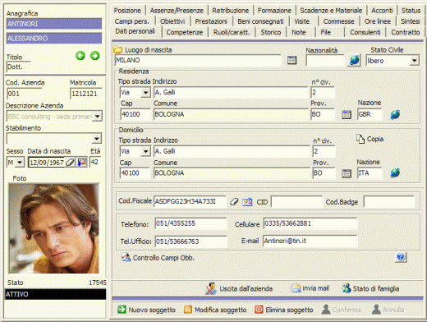This screenshot has height=322, width=427.
Task: Click the Invia mail label
Action: coord(315,288)
